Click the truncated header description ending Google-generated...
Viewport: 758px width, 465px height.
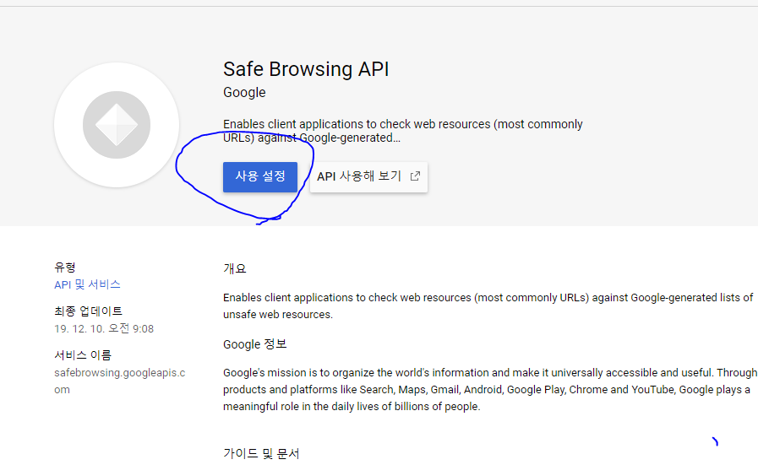click(x=403, y=131)
